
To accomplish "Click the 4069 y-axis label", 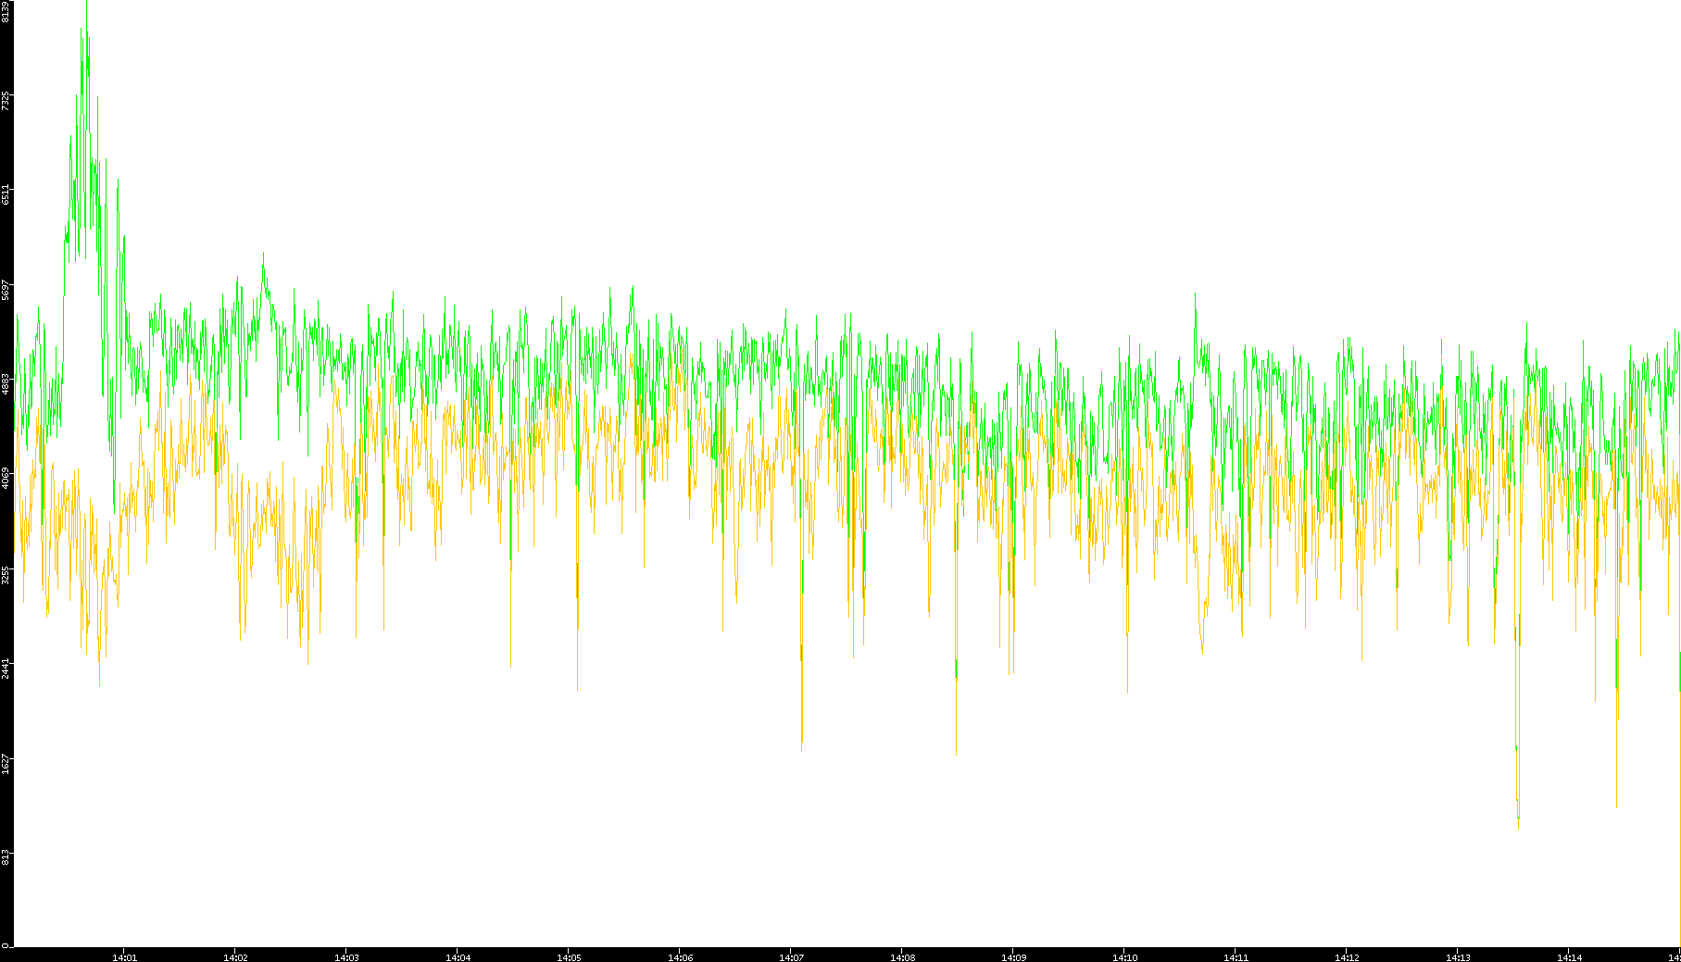I will (x=6, y=479).
